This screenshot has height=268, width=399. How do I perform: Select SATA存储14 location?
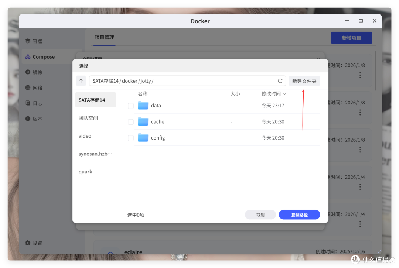coord(95,100)
